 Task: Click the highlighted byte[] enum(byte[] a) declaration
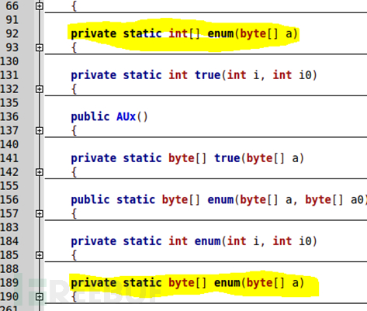point(187,283)
